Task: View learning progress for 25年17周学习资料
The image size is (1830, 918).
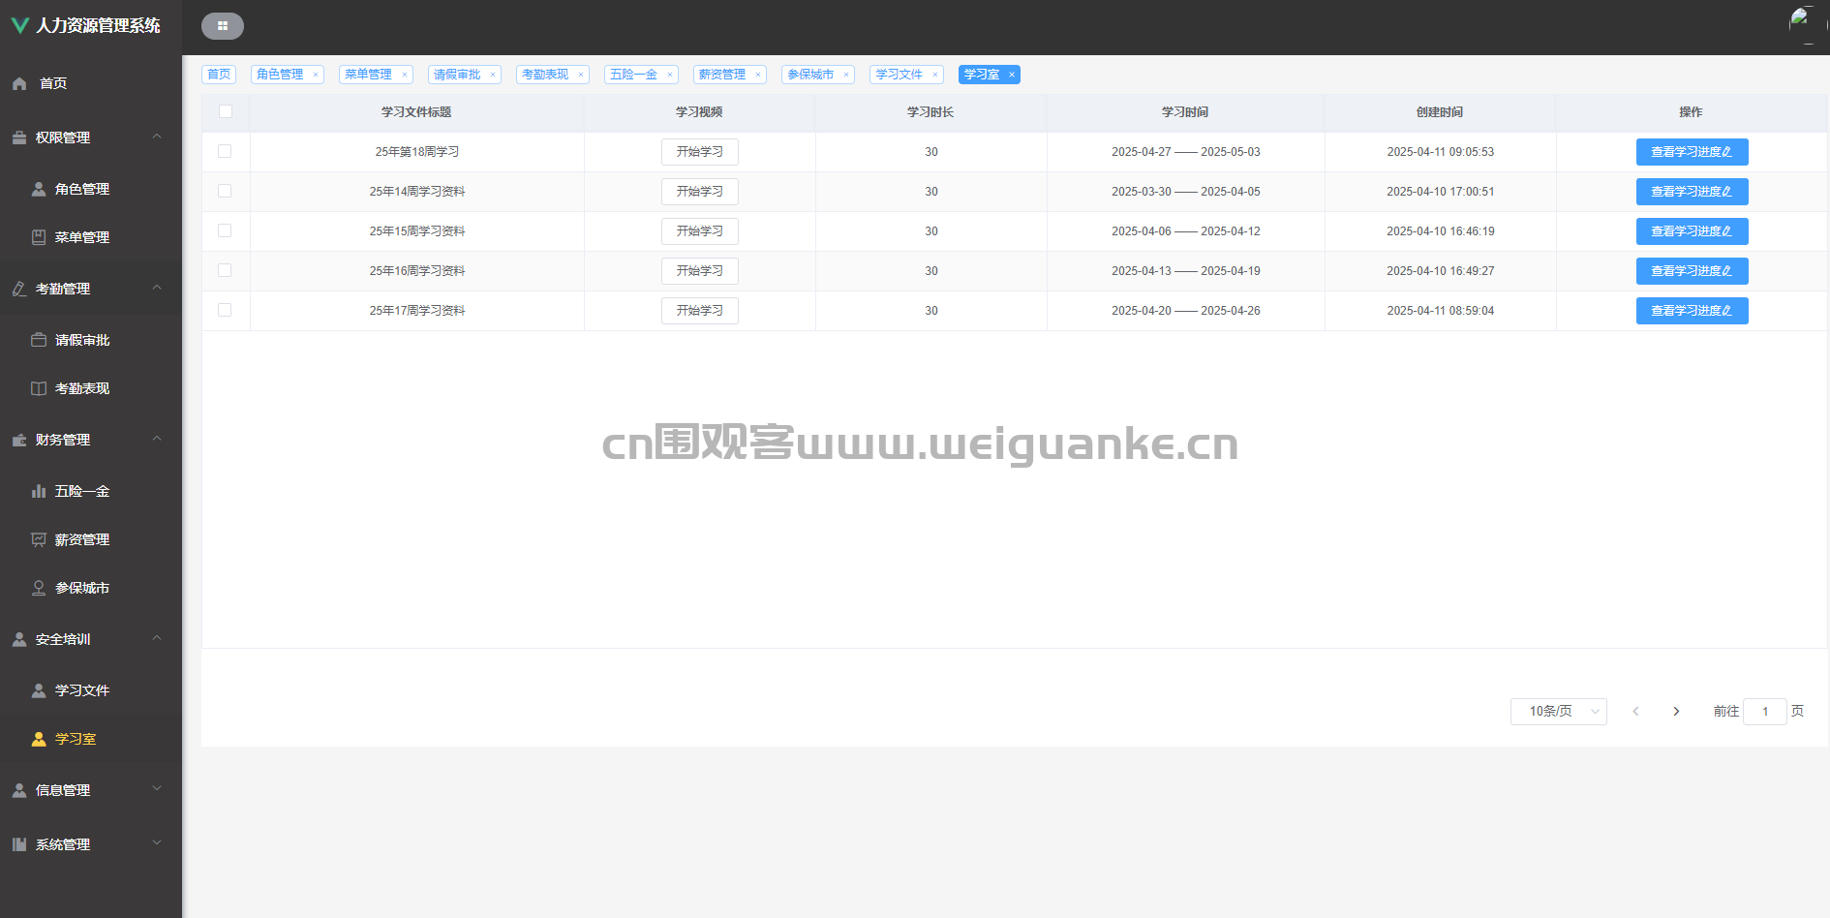Action: point(1692,311)
